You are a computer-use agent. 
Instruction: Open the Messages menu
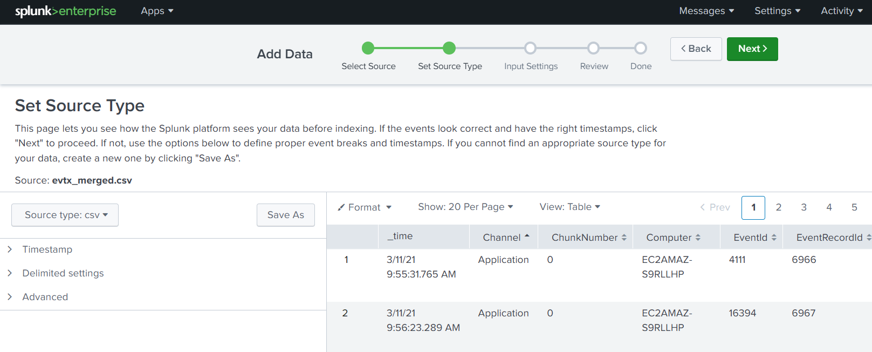point(706,11)
